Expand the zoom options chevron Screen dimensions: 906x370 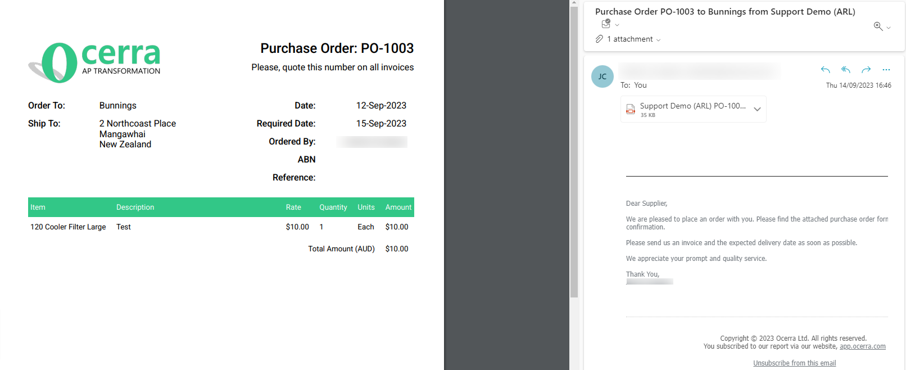tap(889, 28)
